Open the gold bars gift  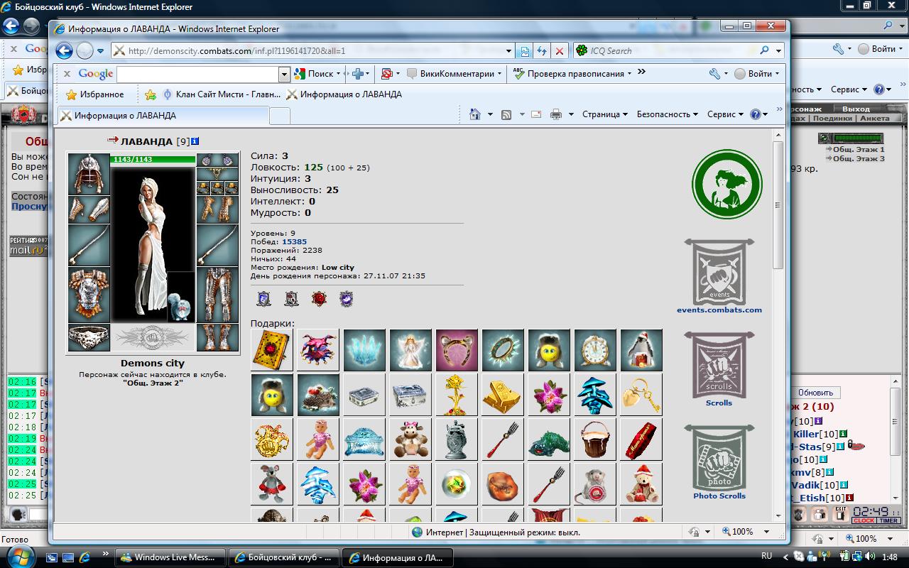pos(503,395)
